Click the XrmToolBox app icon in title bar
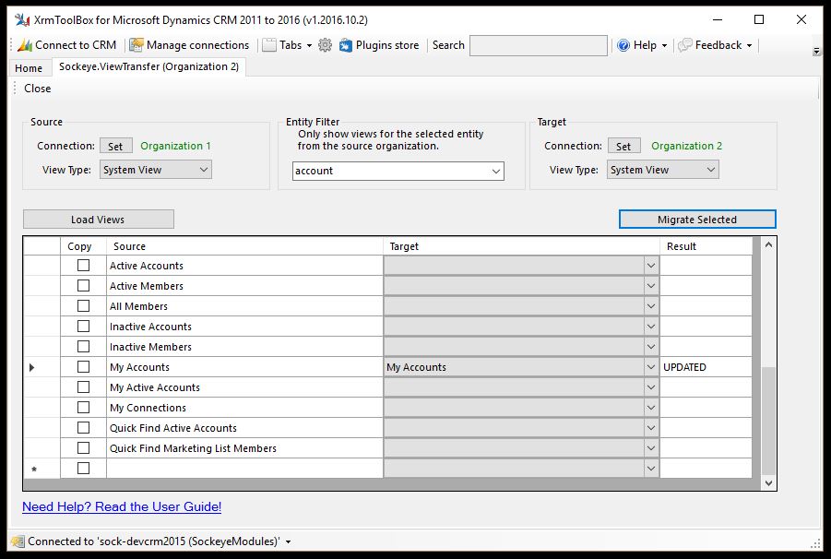Screen dimensions: 831x559 [22, 20]
